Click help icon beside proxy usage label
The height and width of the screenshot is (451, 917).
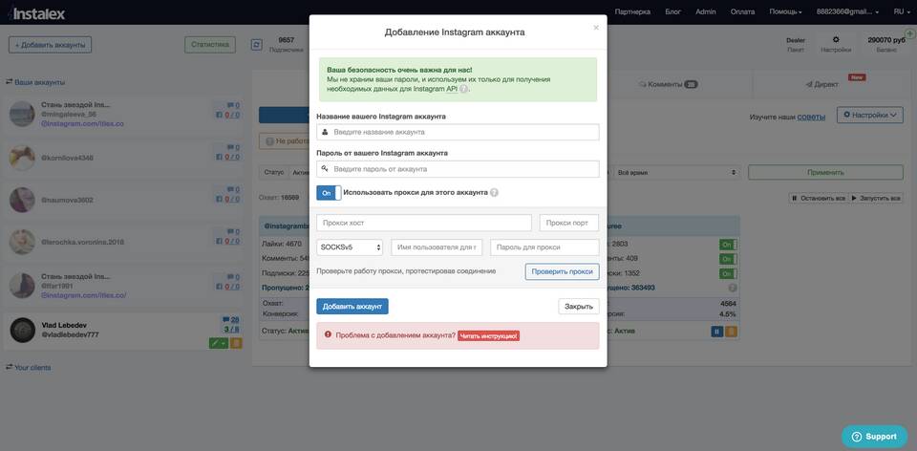pyautogui.click(x=494, y=192)
